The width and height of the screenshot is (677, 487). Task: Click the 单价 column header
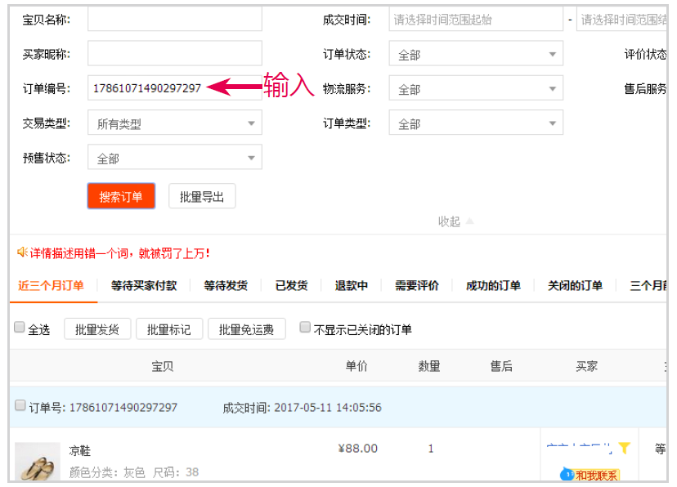(x=356, y=366)
